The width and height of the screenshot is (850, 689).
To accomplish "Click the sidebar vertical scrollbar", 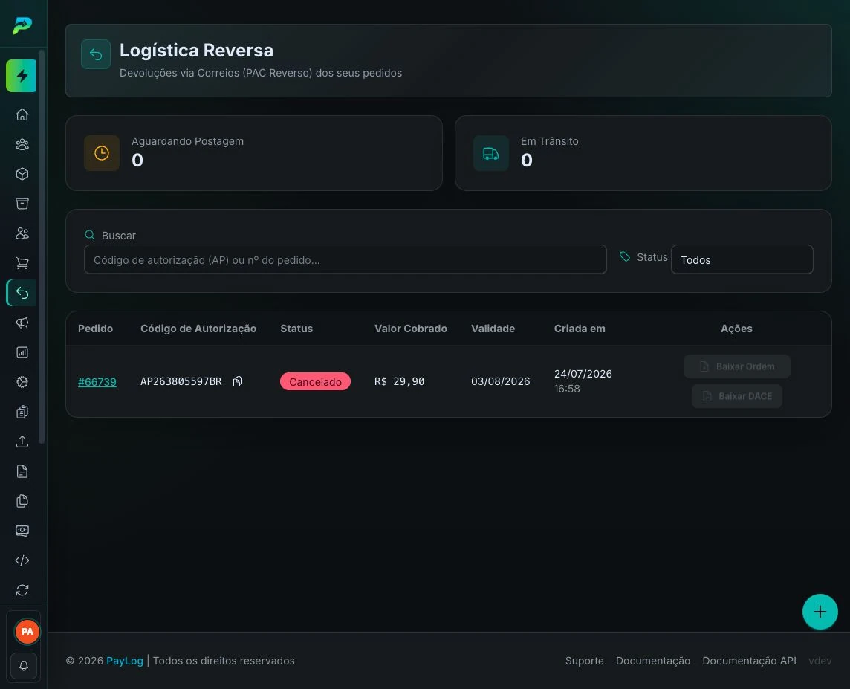I will tap(42, 247).
